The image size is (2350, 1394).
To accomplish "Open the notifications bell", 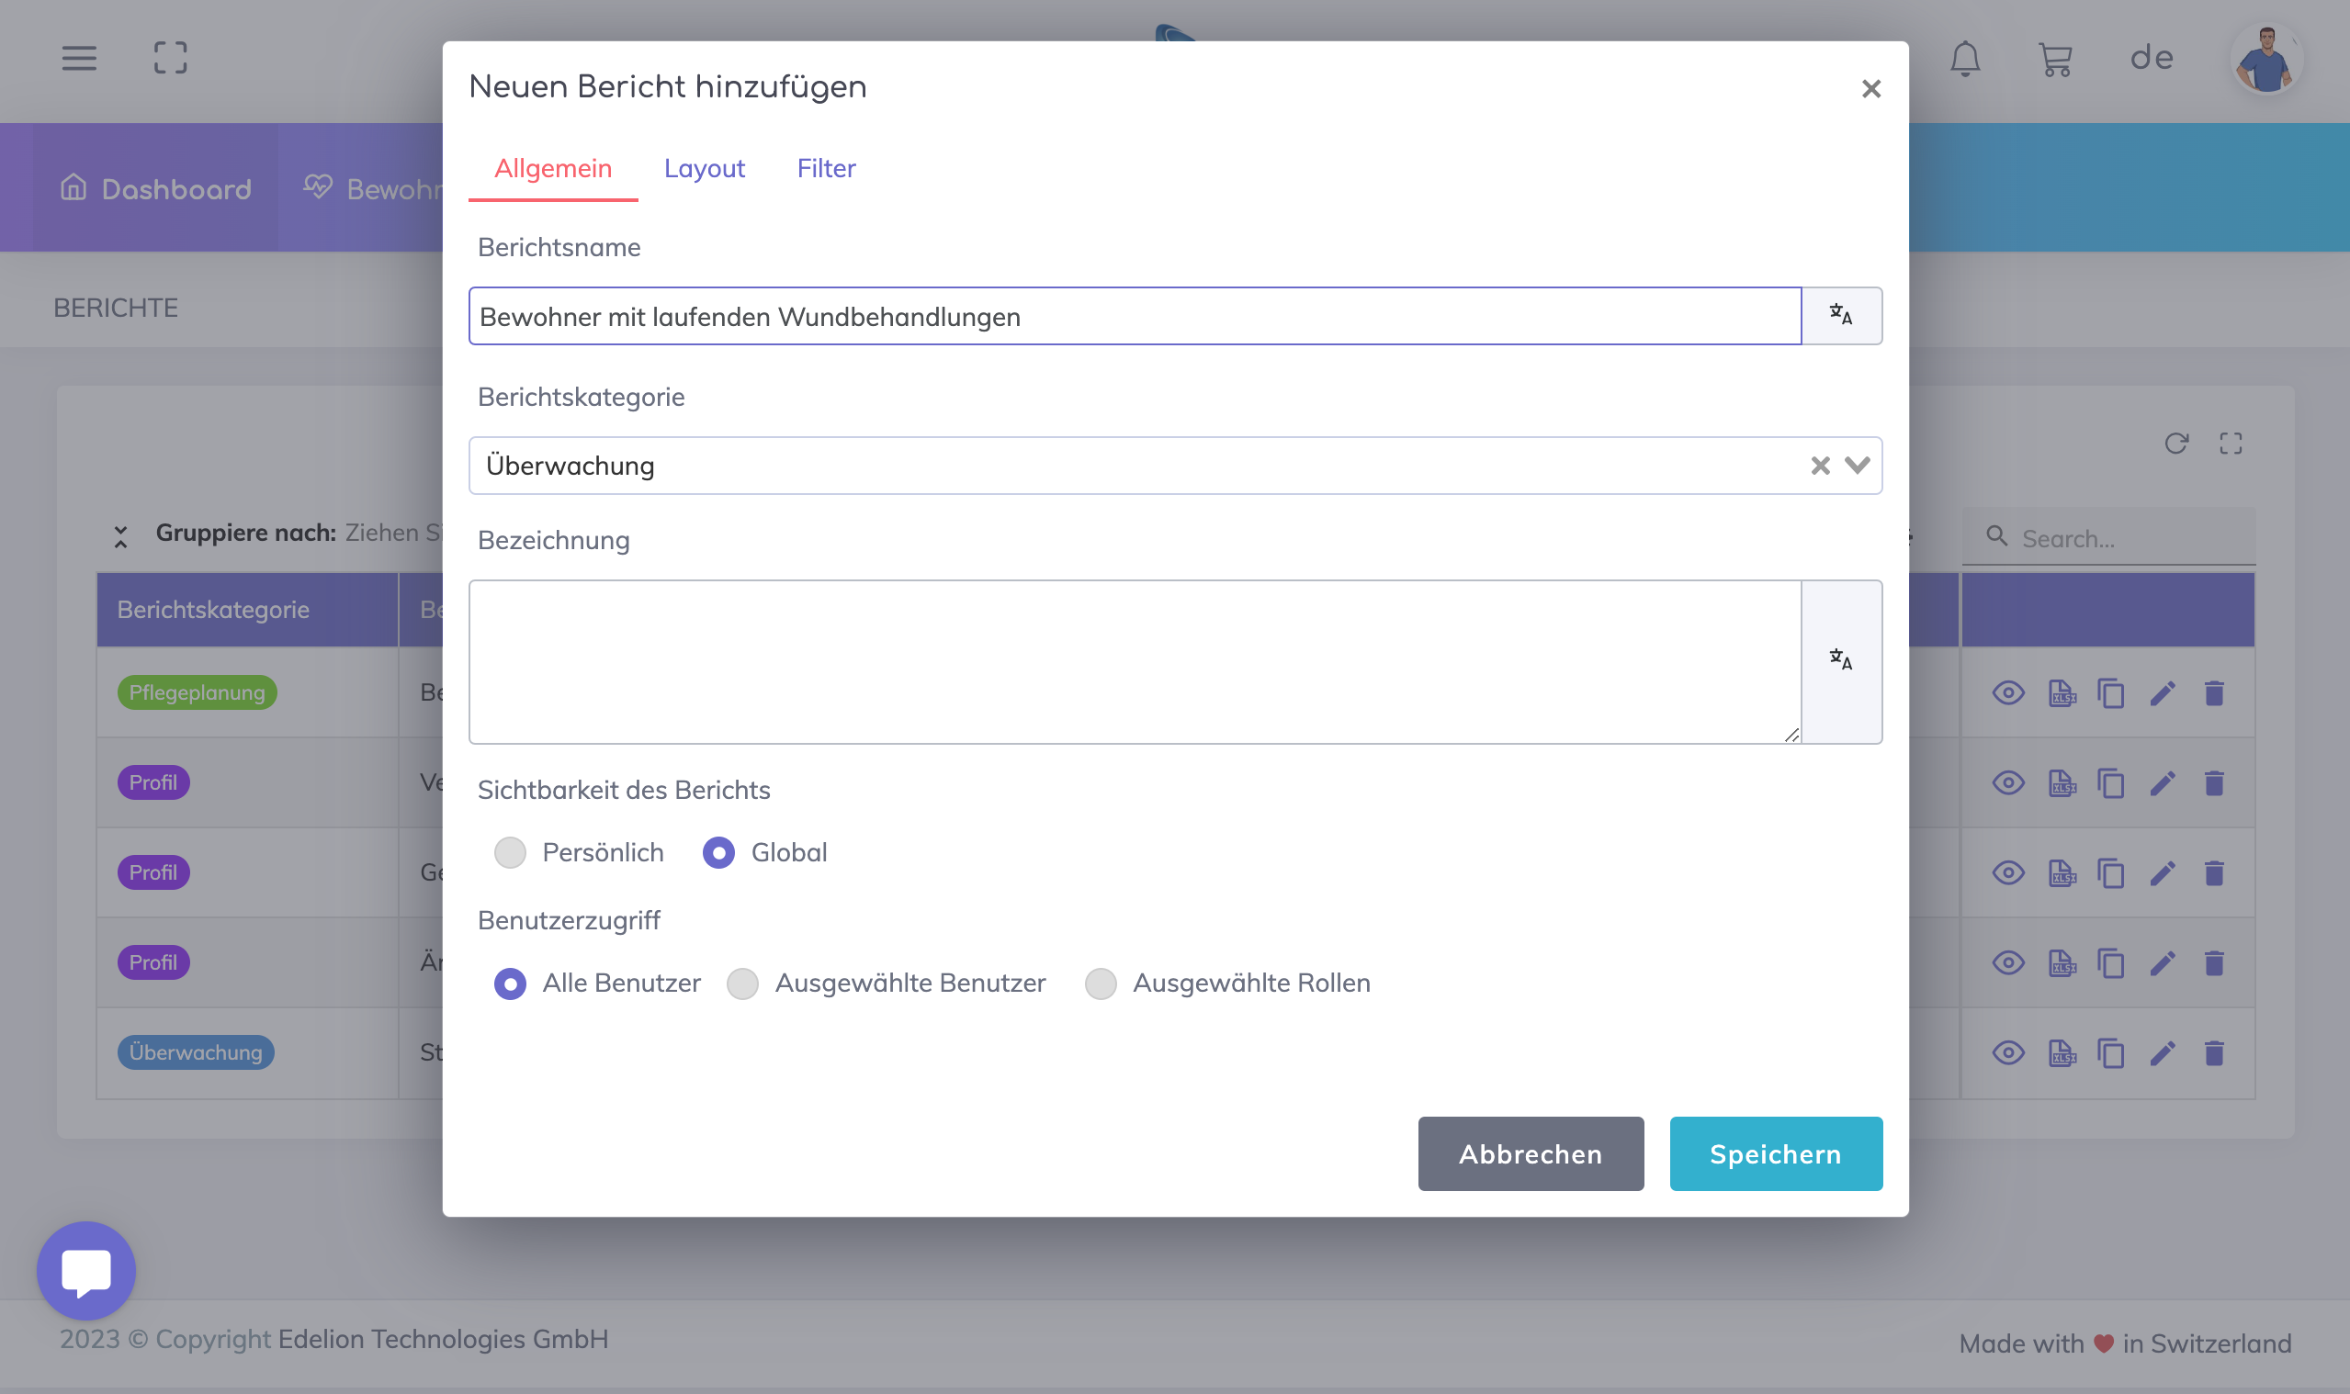I will 1964,58.
